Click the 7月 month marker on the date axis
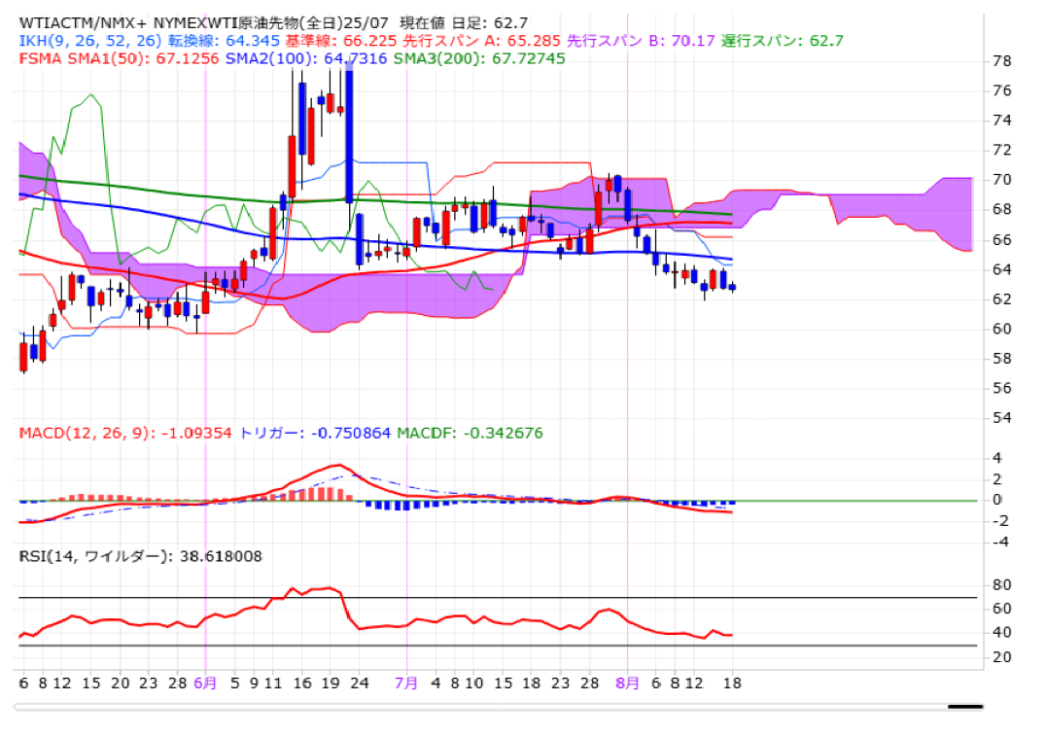 tap(406, 683)
